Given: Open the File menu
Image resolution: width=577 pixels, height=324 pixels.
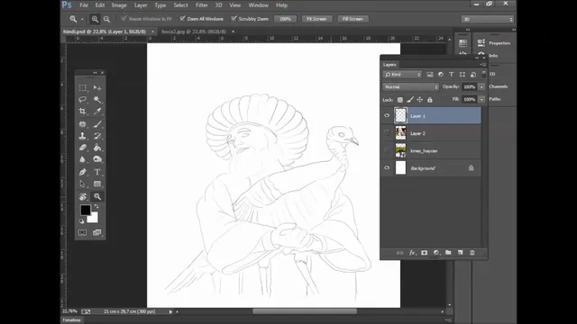Looking at the screenshot, I should (84, 5).
